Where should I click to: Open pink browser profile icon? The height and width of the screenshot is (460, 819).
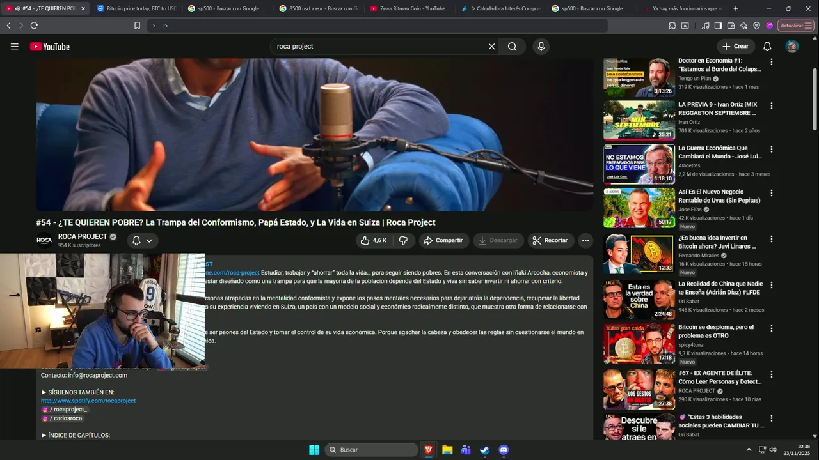(x=770, y=26)
